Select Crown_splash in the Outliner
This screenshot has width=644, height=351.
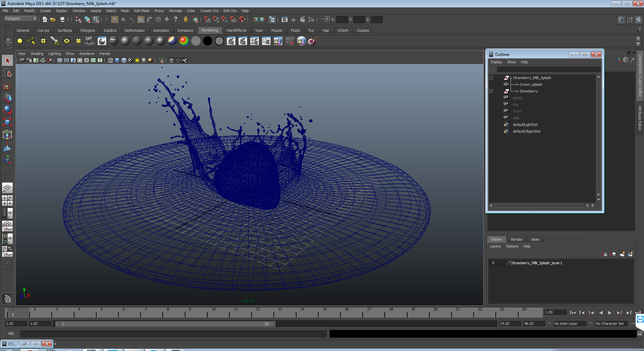pos(531,84)
